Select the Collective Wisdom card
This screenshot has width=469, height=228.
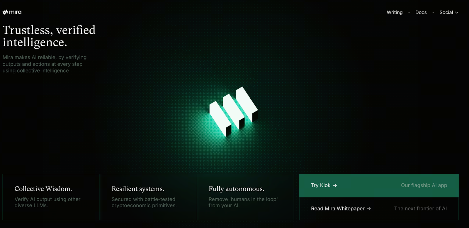tap(51, 197)
